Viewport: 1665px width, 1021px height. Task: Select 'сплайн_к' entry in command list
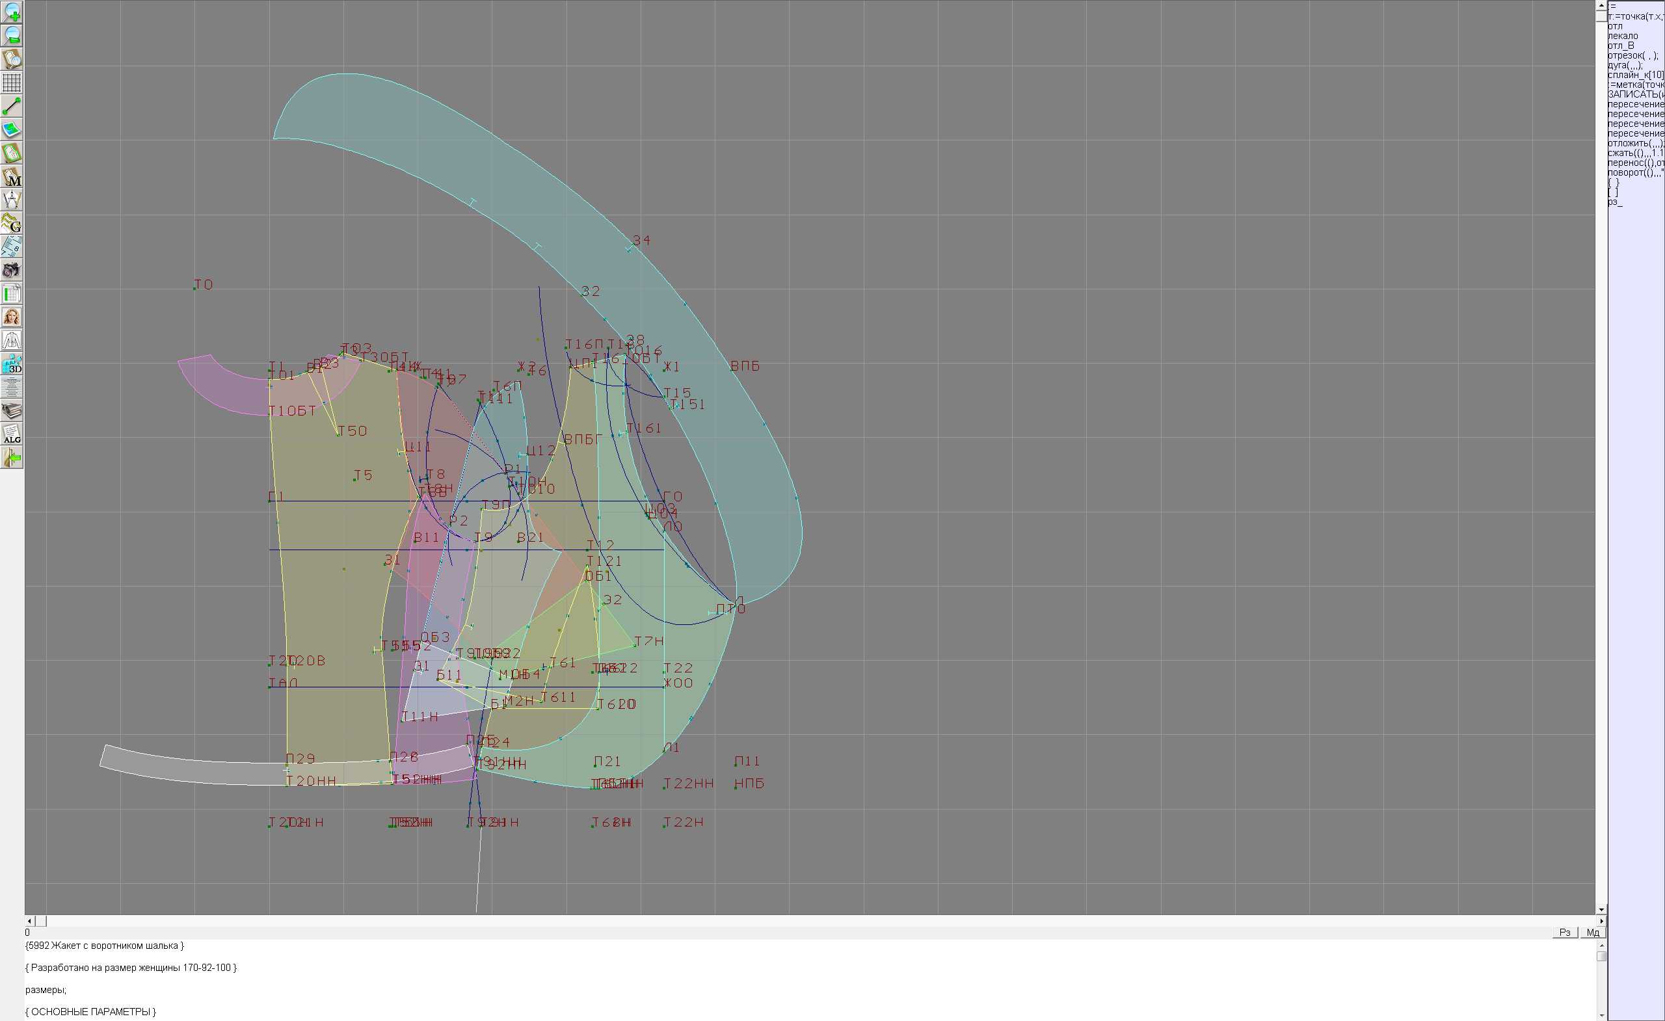tap(1634, 75)
